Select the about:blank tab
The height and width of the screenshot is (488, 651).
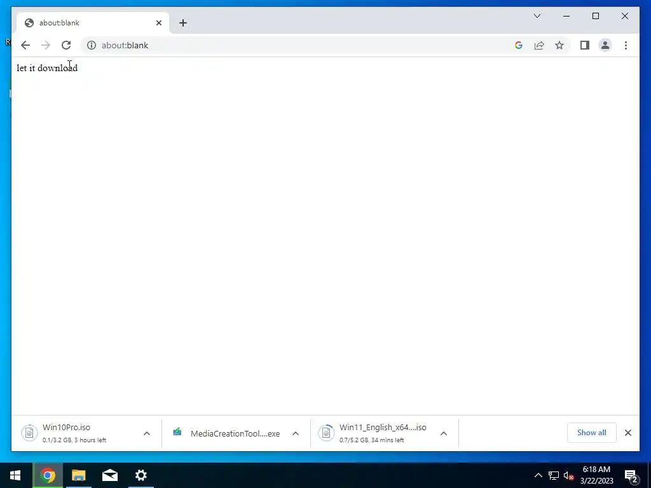[93, 23]
